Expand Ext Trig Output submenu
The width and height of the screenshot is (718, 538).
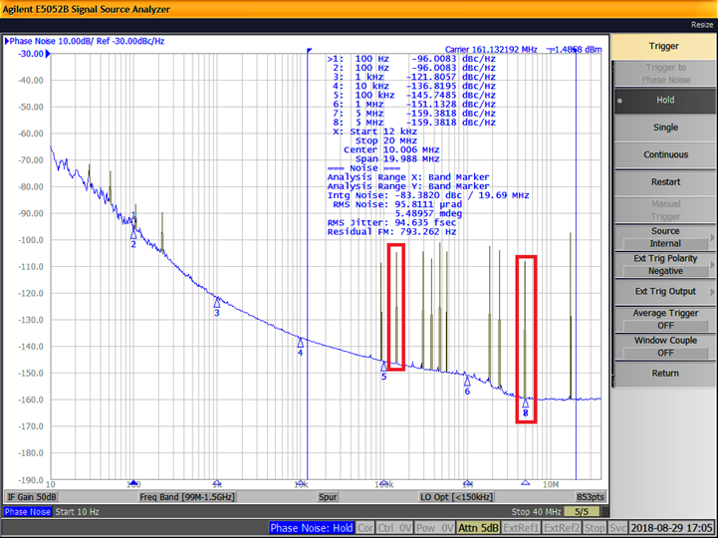click(x=664, y=292)
